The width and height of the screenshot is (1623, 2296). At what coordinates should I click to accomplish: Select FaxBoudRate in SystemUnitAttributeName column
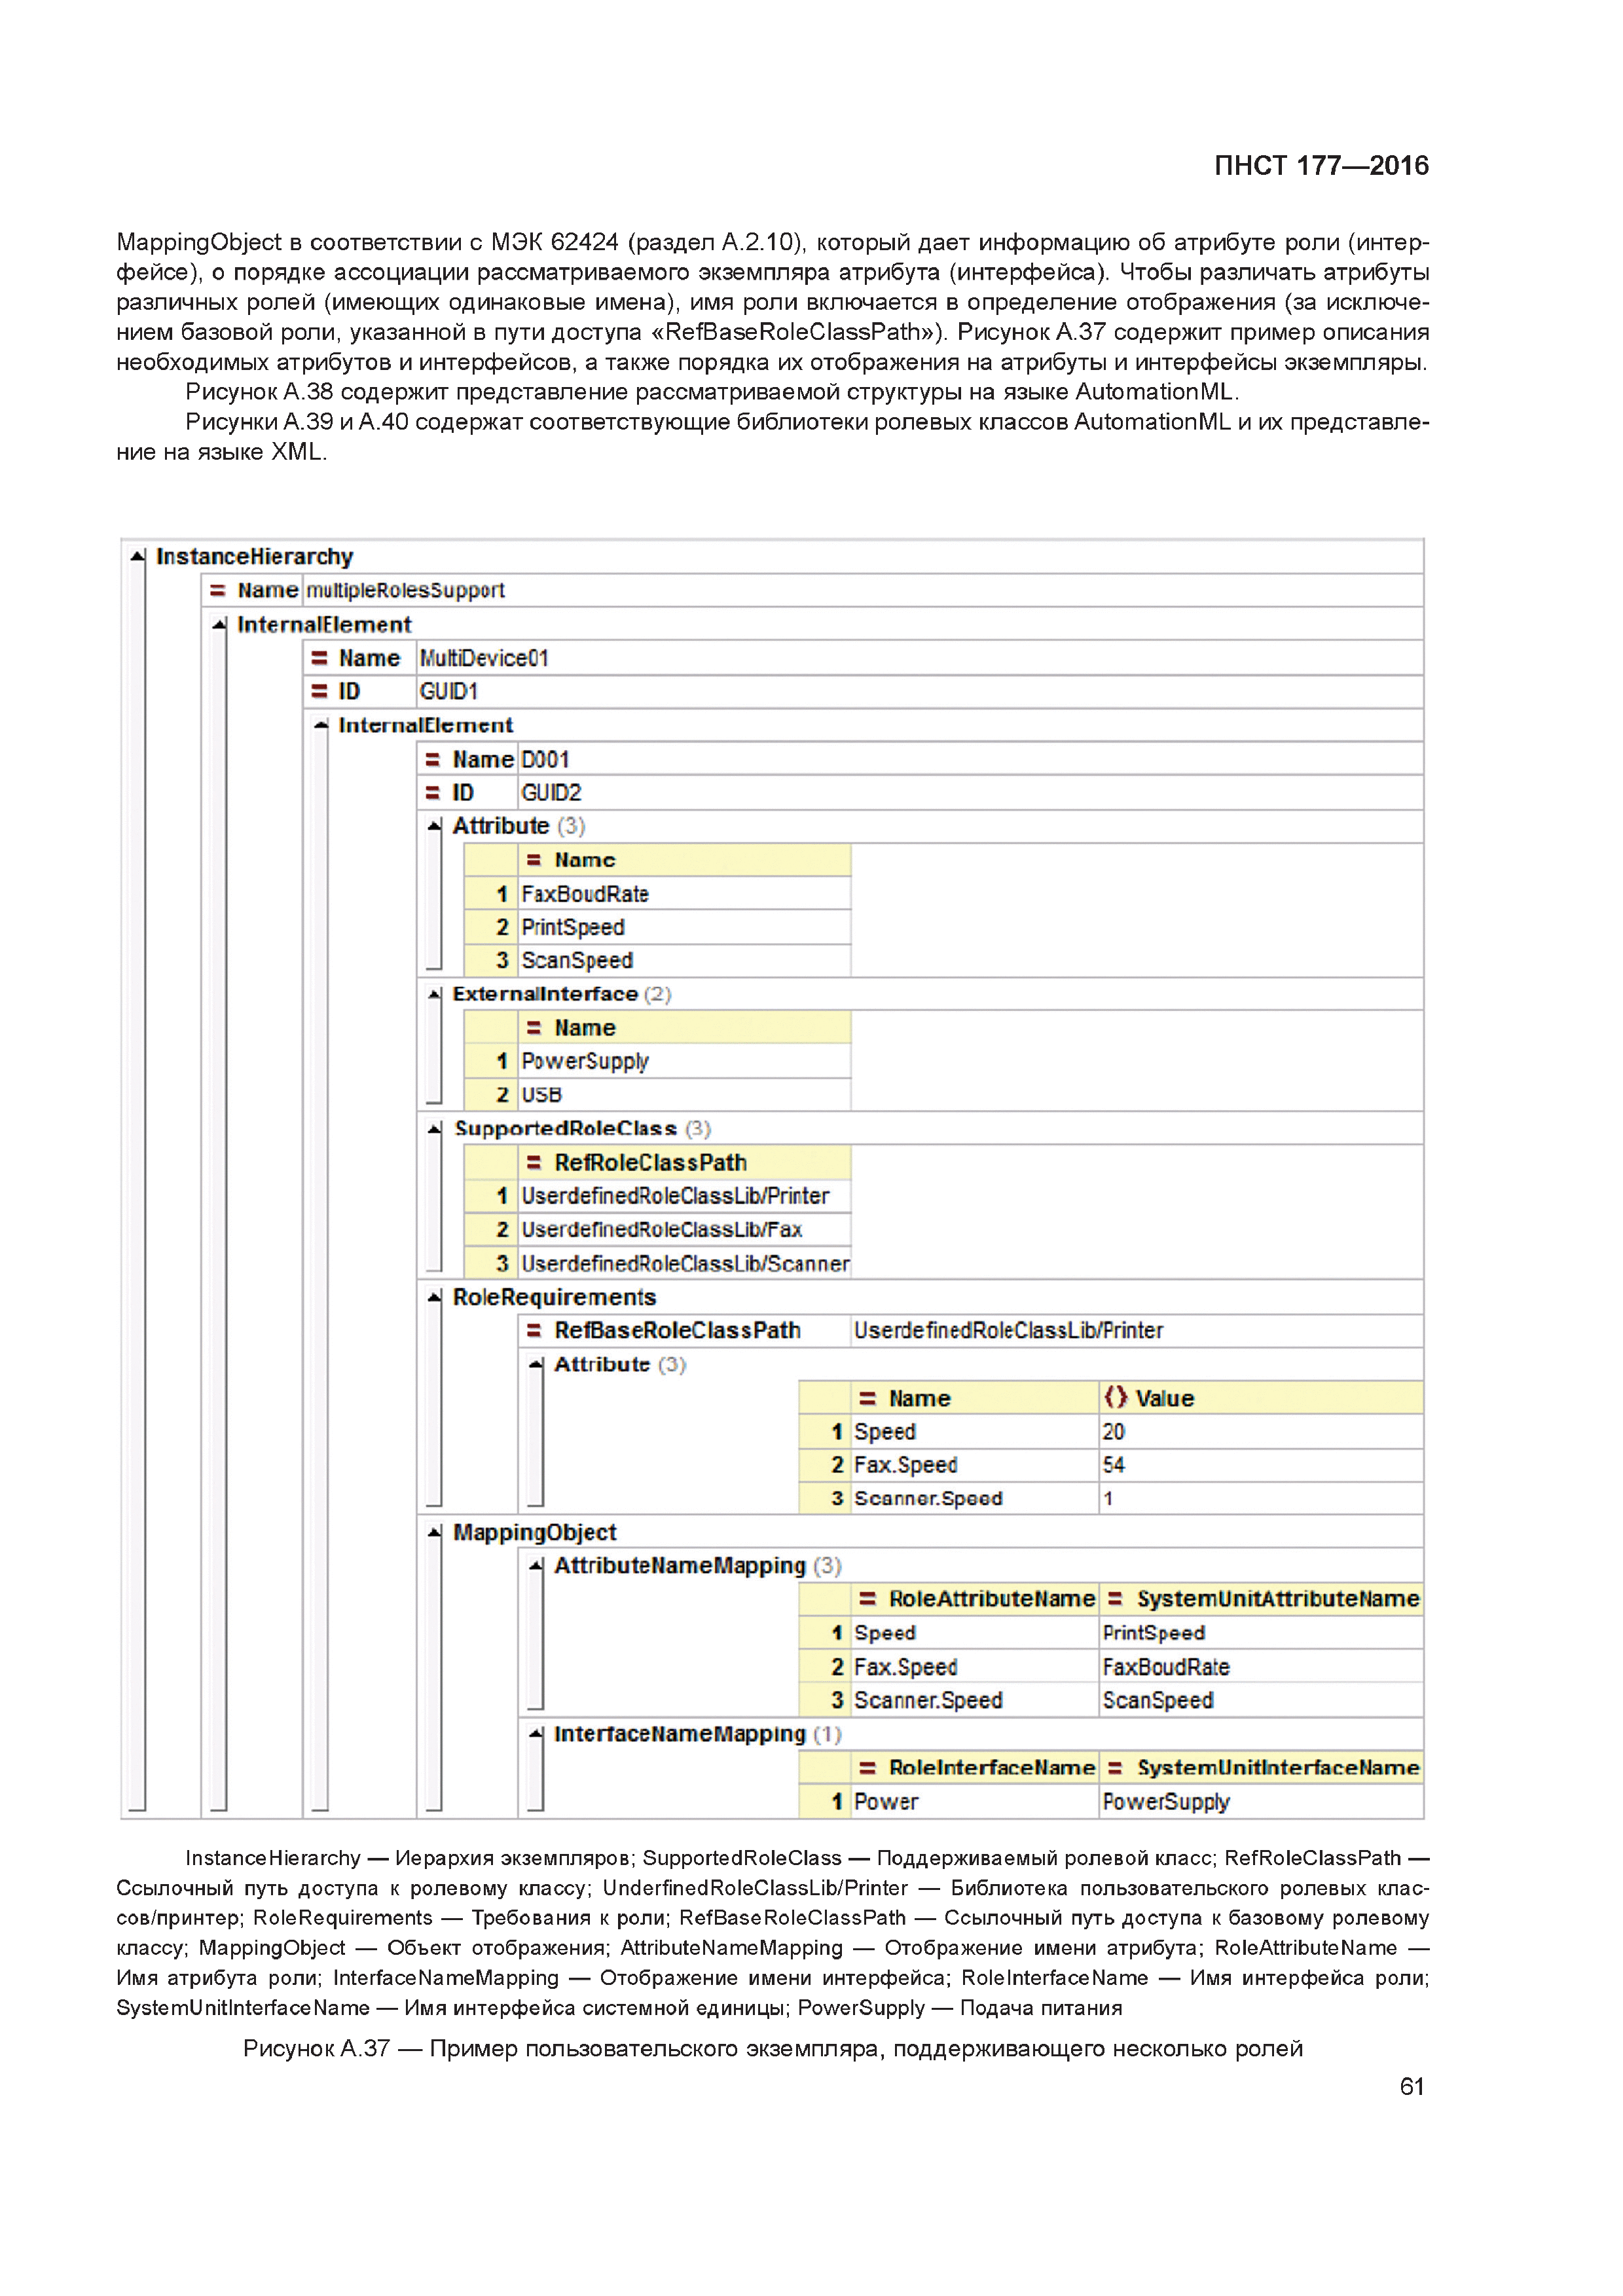click(x=1261, y=1667)
